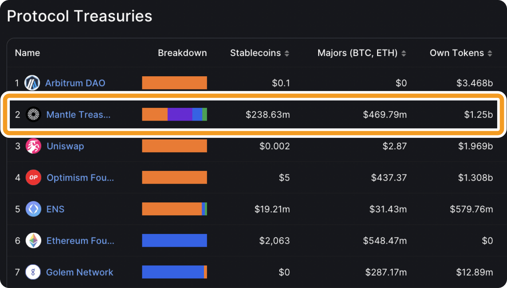Click Optimism own tokens value $1.308b
The height and width of the screenshot is (288, 507).
tap(475, 177)
